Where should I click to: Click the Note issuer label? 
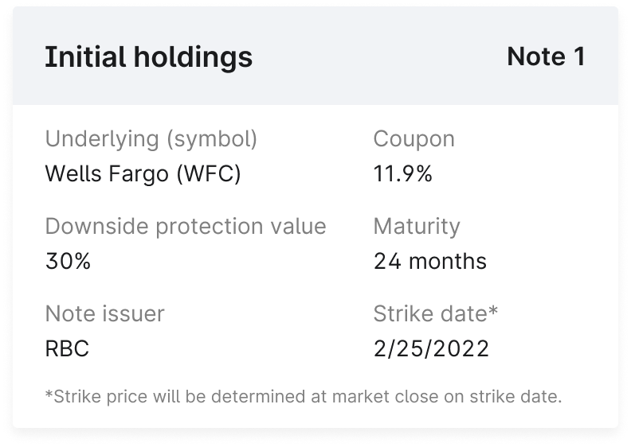point(104,314)
